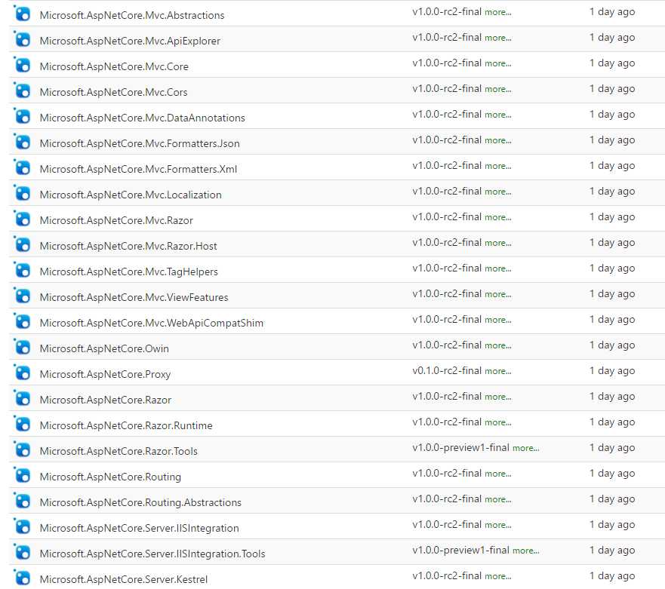
Task: Click the Microsoft.AspNetCore.Razor.Runtime package name
Action: [x=126, y=425]
